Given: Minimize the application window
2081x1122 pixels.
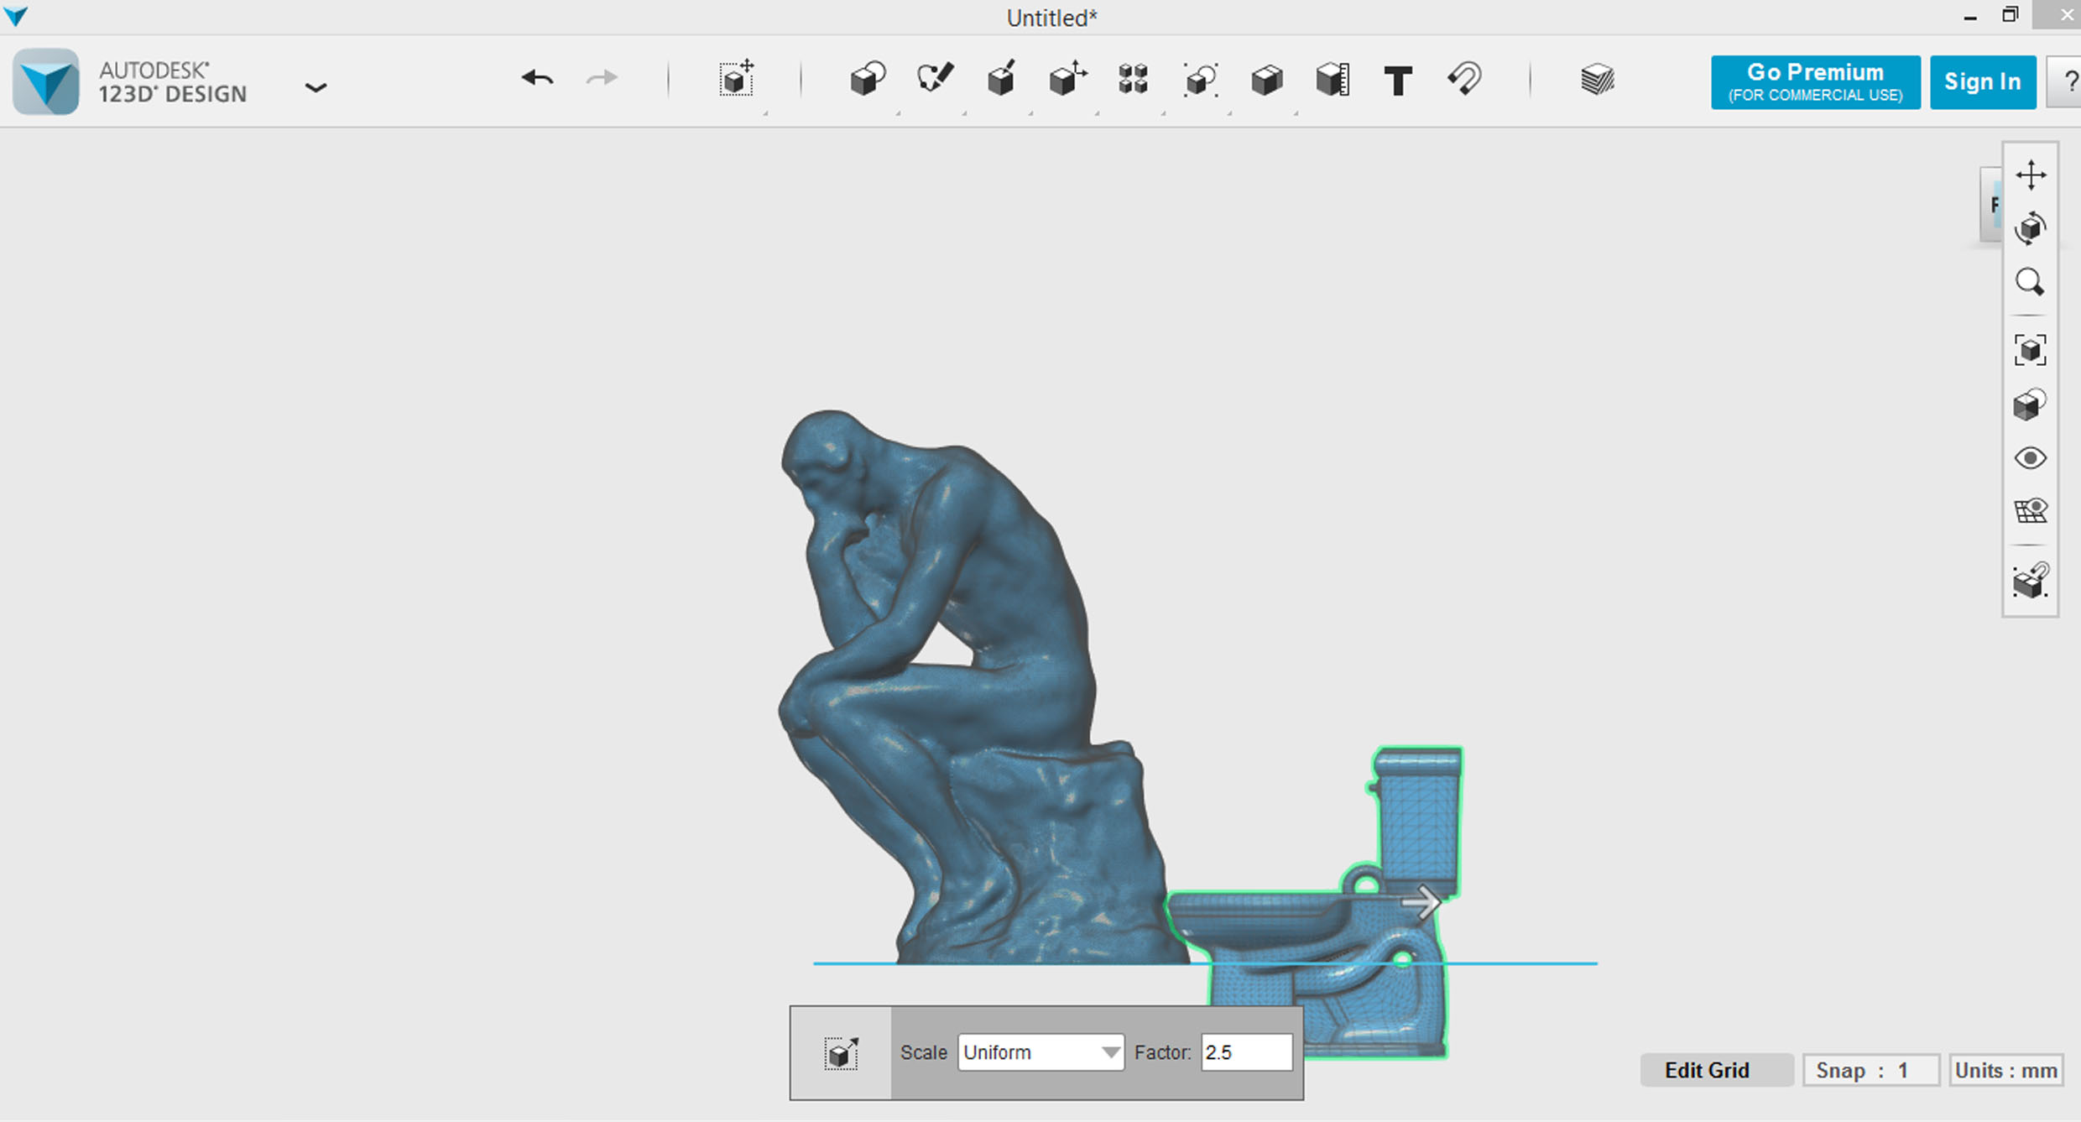Looking at the screenshot, I should point(1970,17).
